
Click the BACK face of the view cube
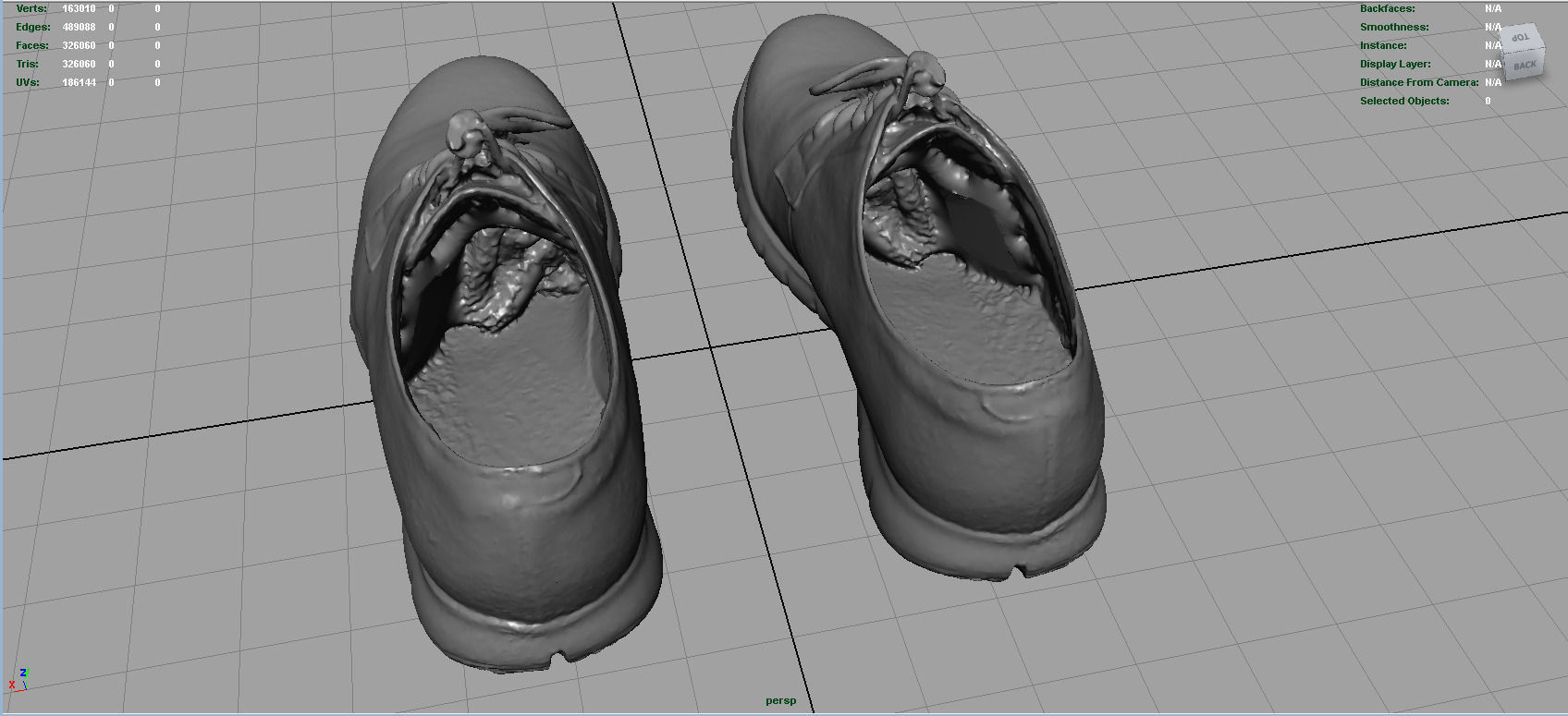tap(1525, 65)
